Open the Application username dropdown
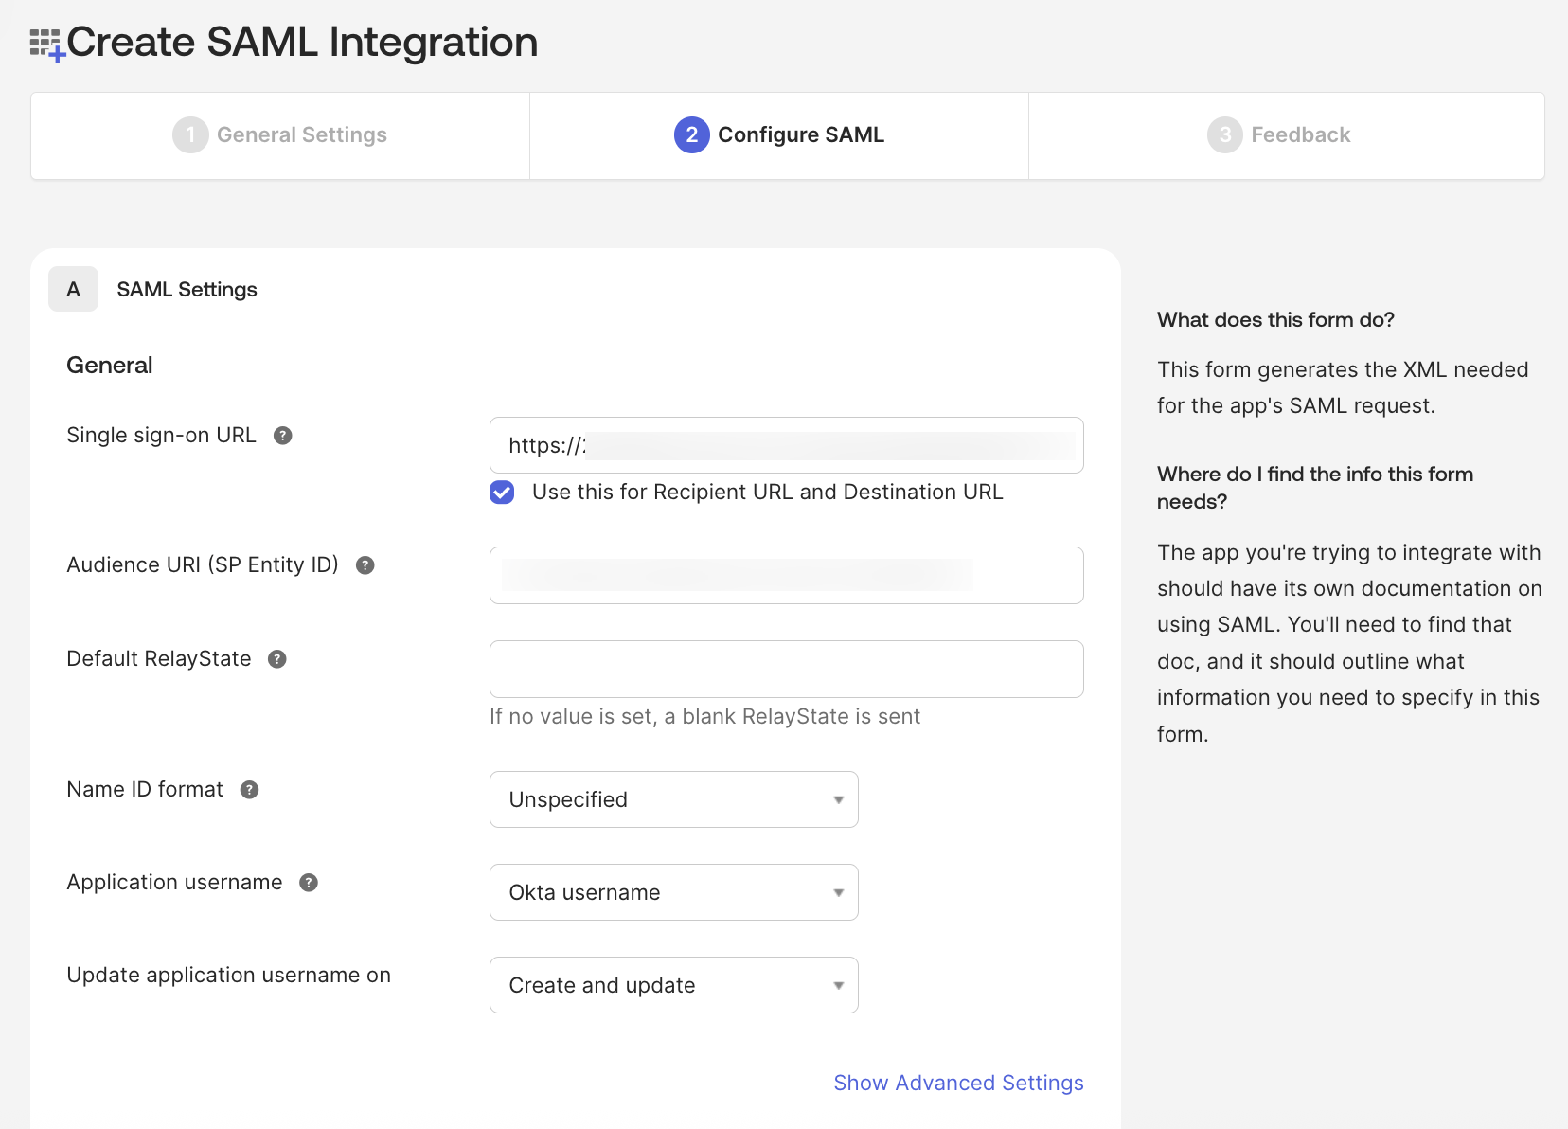1568x1129 pixels. [x=672, y=891]
